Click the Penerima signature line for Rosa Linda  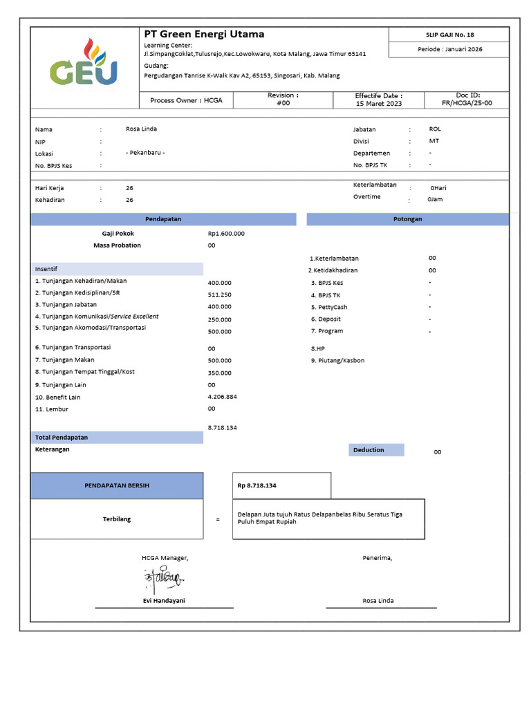tap(381, 608)
